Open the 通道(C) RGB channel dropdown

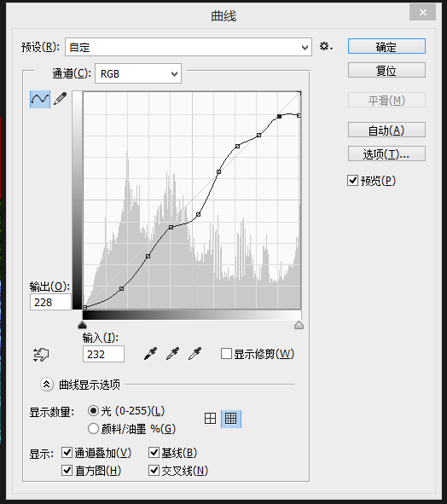[138, 73]
